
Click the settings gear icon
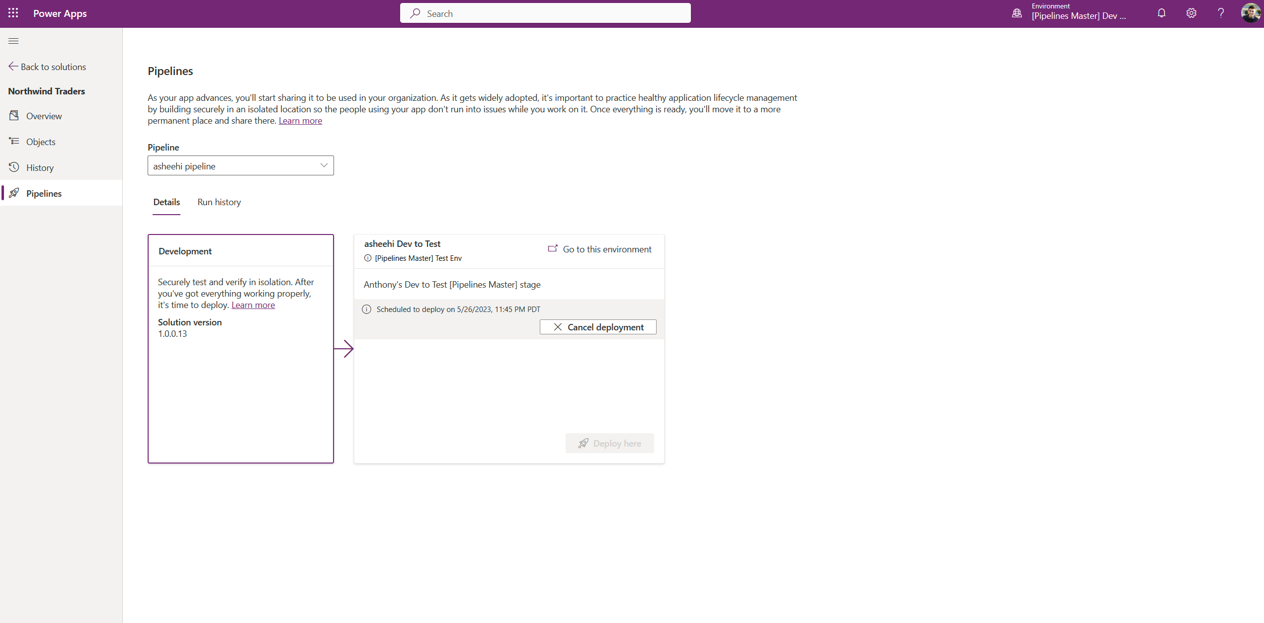click(x=1191, y=14)
